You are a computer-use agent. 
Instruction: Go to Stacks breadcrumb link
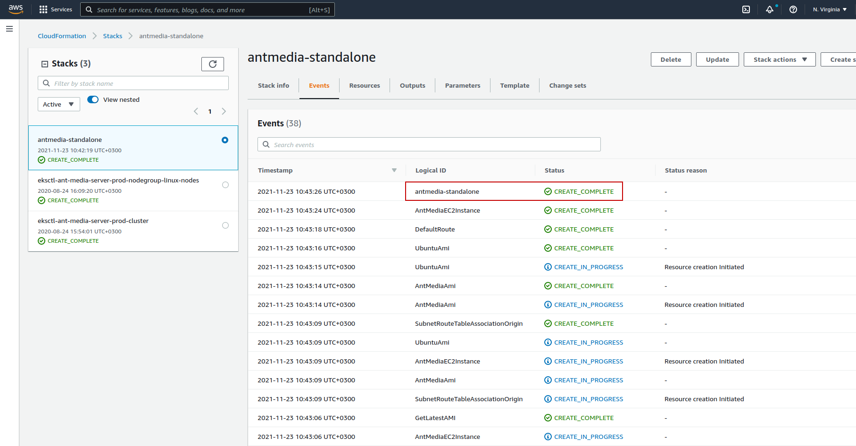pos(113,36)
